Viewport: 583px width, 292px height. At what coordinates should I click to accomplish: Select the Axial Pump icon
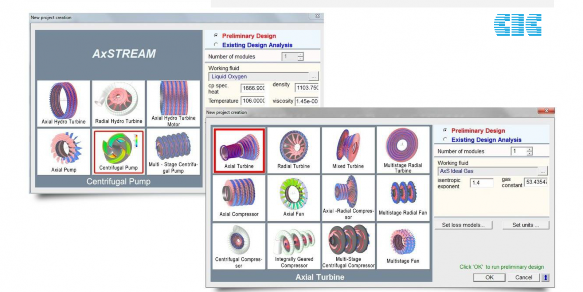tap(63, 151)
